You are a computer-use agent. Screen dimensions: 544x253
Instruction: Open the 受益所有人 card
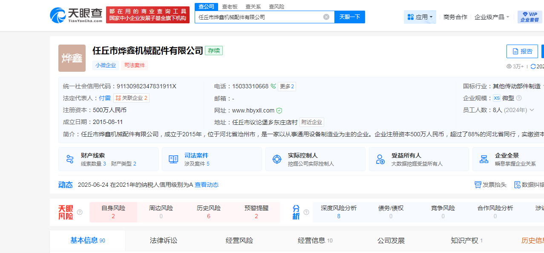(418, 159)
